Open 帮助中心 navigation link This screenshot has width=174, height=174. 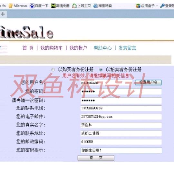click(102, 48)
